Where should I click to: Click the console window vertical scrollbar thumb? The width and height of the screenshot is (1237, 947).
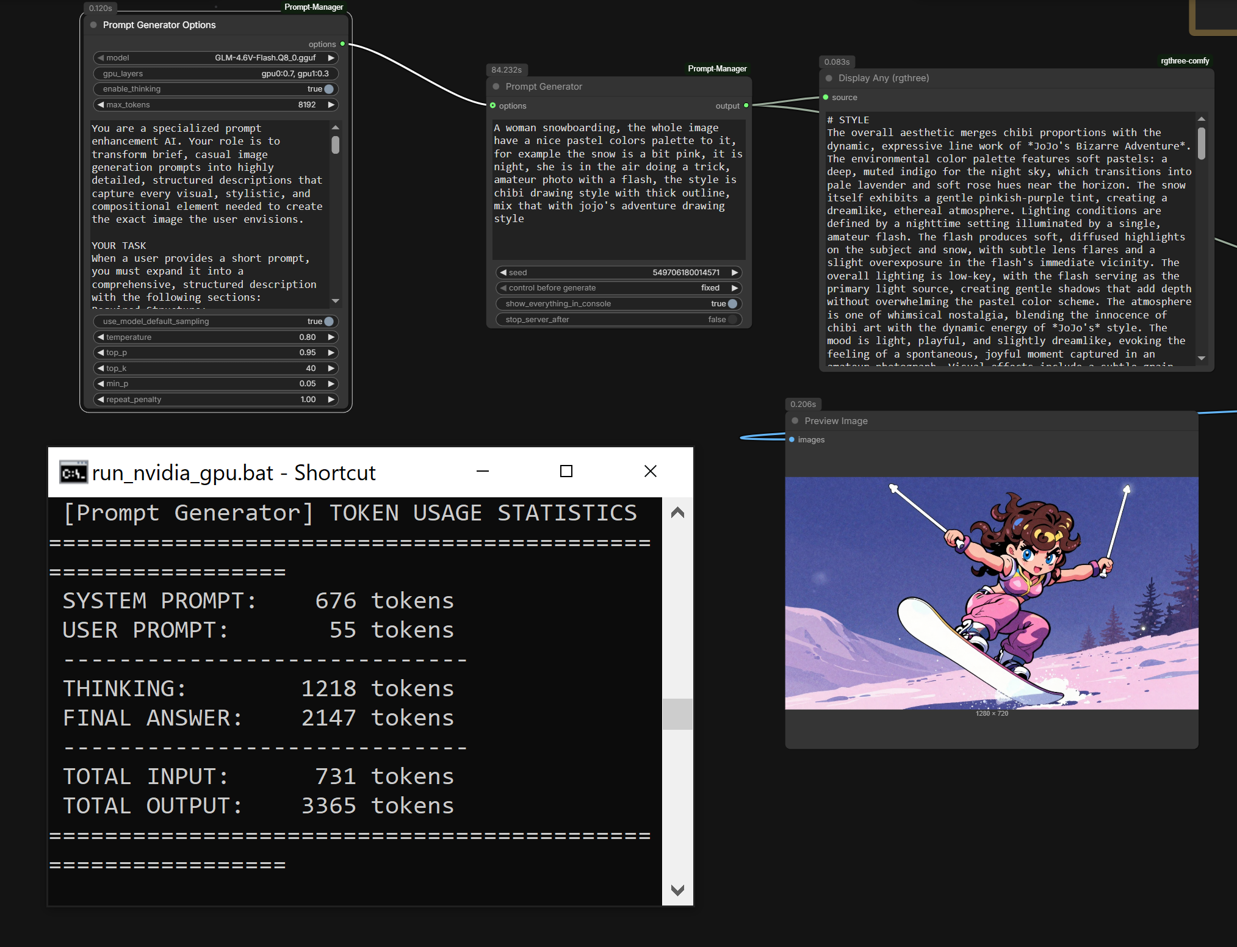tap(677, 713)
